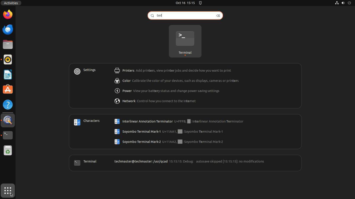Screen dimensions: 355x199
Task: Open Printers settings result
Action: tap(128, 70)
